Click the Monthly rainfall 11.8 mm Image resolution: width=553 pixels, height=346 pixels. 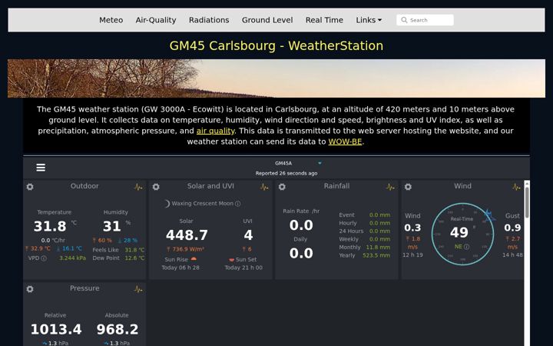(378, 247)
